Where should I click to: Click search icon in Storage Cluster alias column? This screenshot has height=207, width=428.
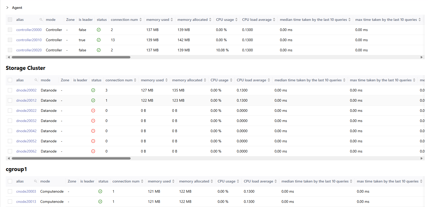[36, 80]
